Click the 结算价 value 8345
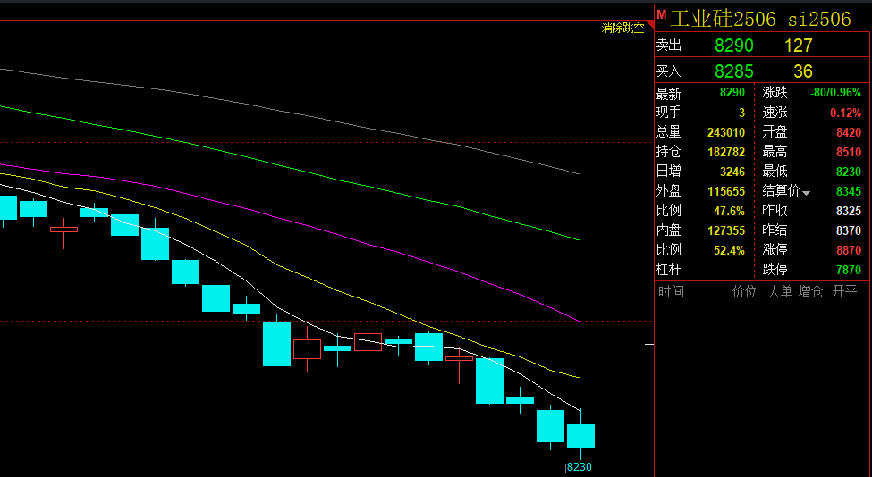 point(849,191)
